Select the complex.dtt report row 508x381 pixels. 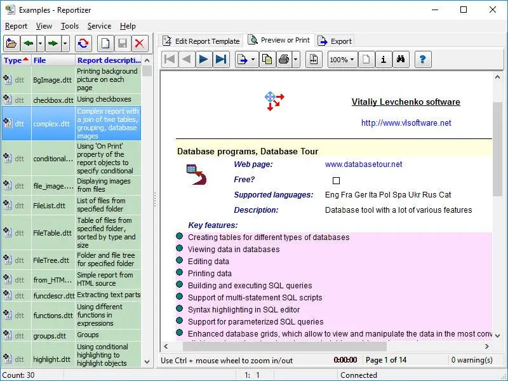72,123
